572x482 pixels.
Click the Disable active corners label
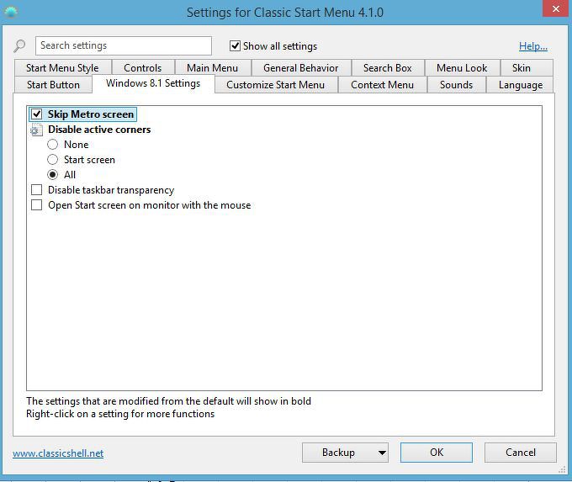99,130
